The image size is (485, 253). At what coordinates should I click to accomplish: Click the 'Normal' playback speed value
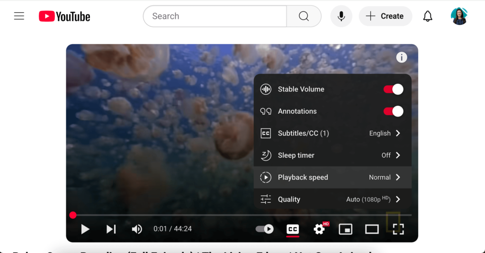coord(380,177)
